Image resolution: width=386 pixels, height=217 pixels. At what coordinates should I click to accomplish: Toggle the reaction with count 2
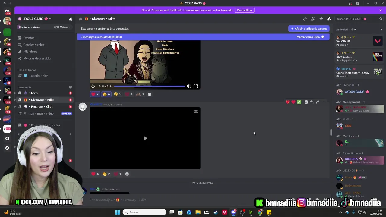click(106, 174)
